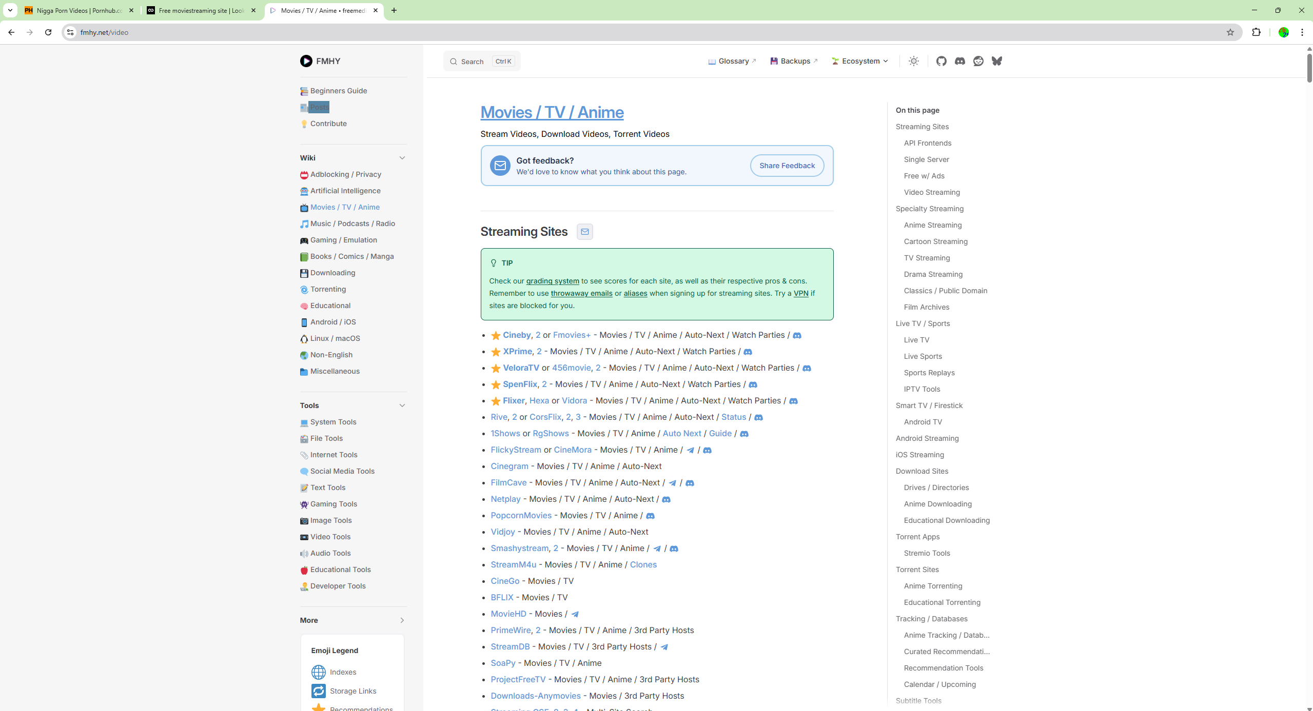Open Discord icon on the PopcornMovies row
The height and width of the screenshot is (711, 1313).
(650, 516)
